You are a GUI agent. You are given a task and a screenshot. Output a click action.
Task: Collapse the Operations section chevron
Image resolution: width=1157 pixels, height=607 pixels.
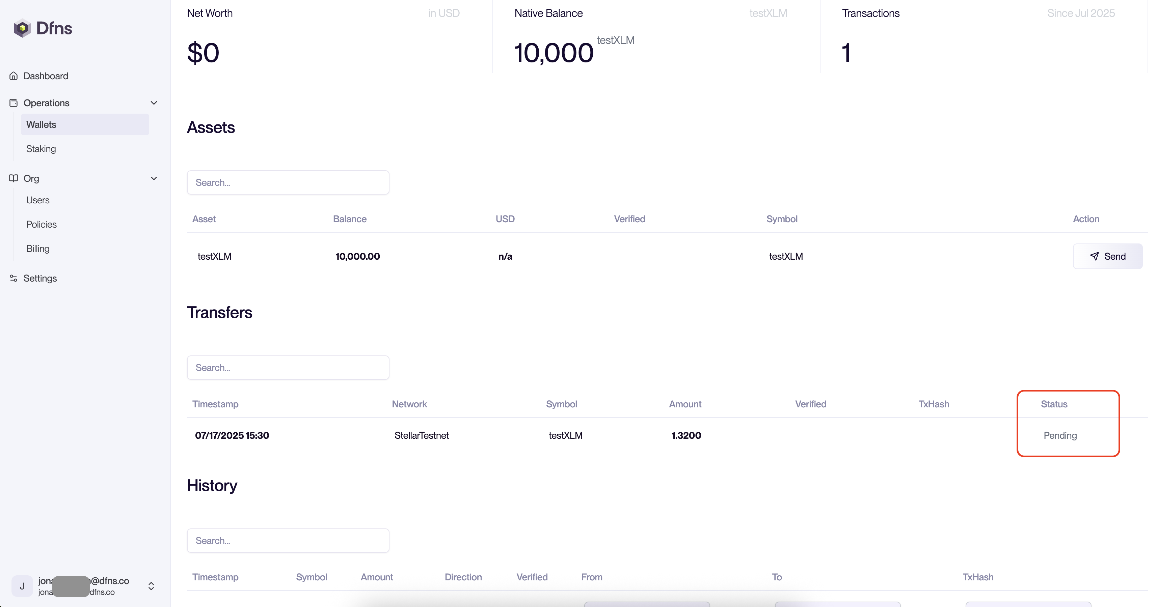coord(154,103)
